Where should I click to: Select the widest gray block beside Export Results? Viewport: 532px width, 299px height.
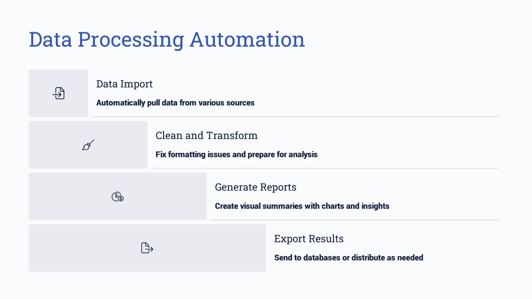point(147,248)
